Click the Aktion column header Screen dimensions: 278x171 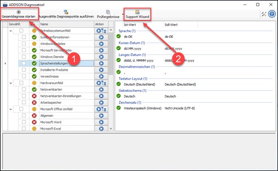[x=101, y=24]
